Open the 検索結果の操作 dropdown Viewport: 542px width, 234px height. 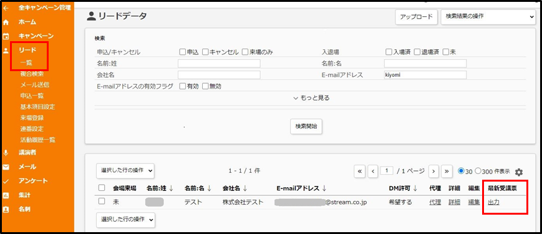pyautogui.click(x=488, y=17)
